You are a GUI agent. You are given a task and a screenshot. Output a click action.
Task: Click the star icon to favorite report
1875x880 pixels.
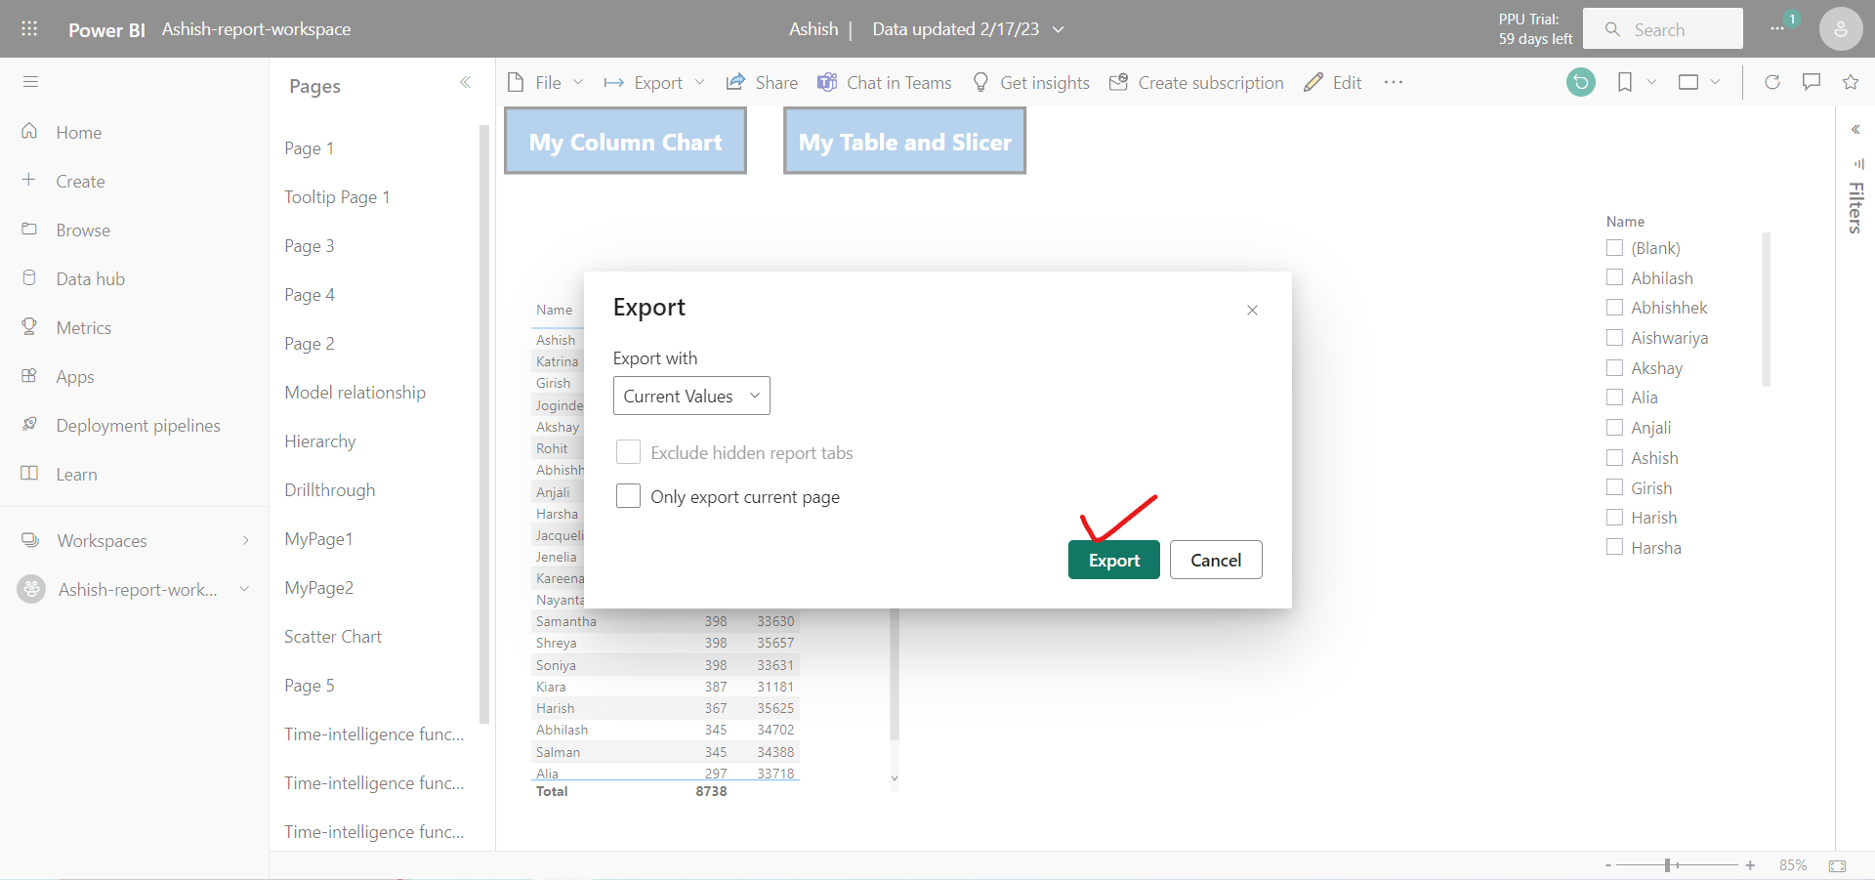point(1852,82)
